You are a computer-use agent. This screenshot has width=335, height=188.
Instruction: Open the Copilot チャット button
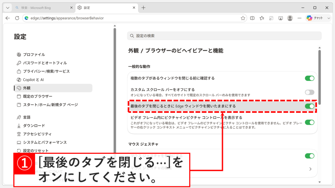pyautogui.click(x=315, y=18)
